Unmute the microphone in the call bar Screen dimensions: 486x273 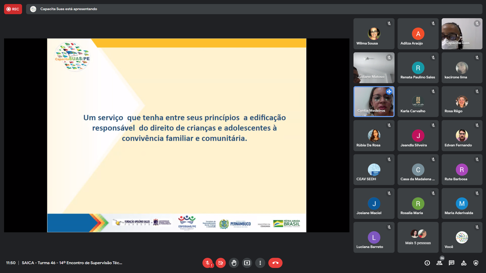[207, 263]
